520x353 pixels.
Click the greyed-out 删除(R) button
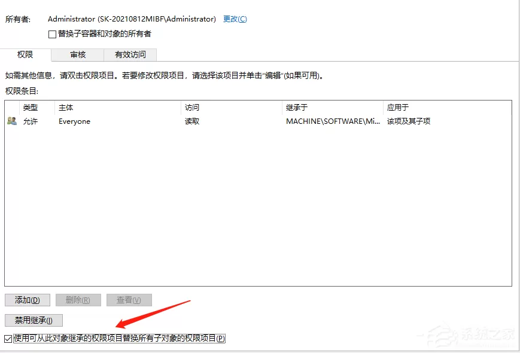[x=78, y=300]
